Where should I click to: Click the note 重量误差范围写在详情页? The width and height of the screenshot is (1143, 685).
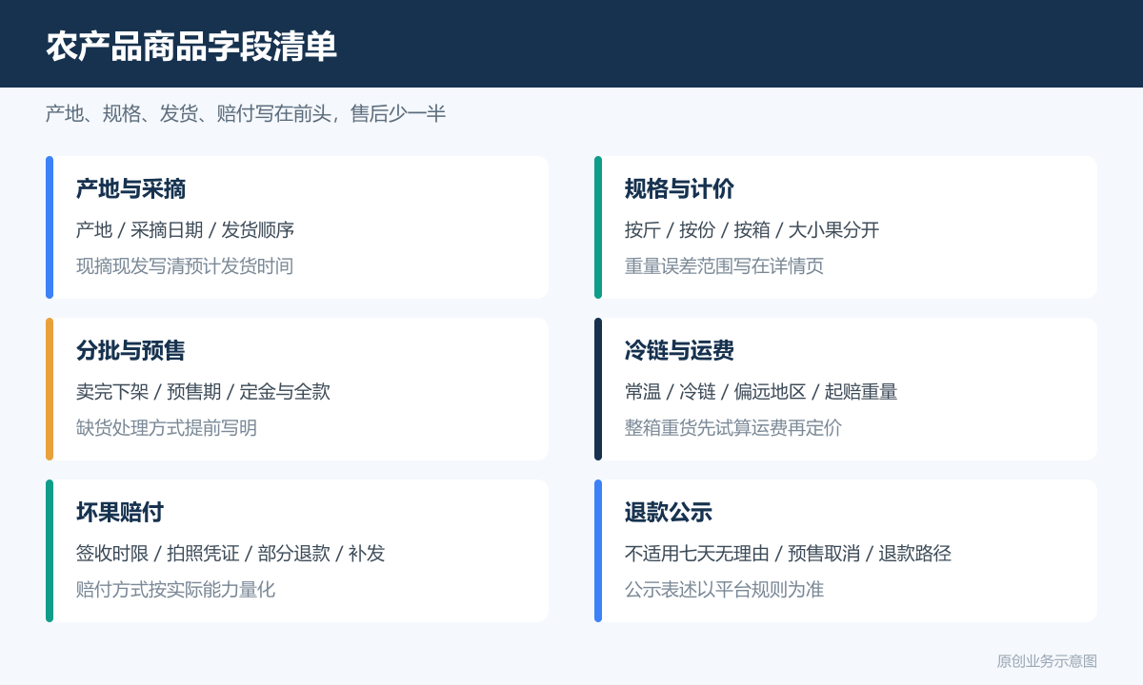click(724, 266)
